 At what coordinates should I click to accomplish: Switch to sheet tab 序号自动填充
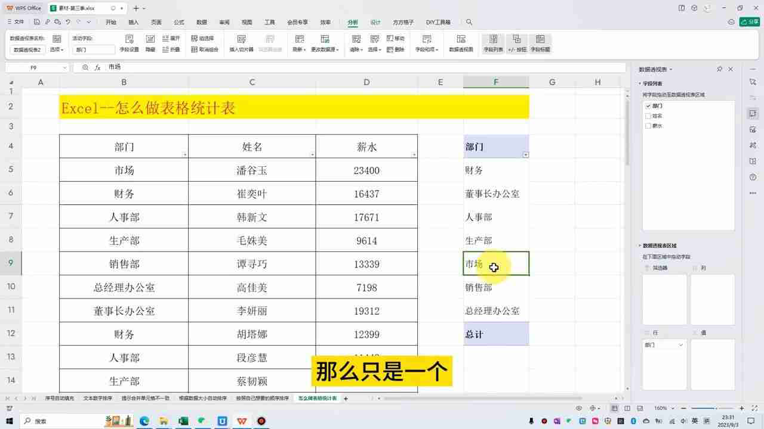click(60, 398)
